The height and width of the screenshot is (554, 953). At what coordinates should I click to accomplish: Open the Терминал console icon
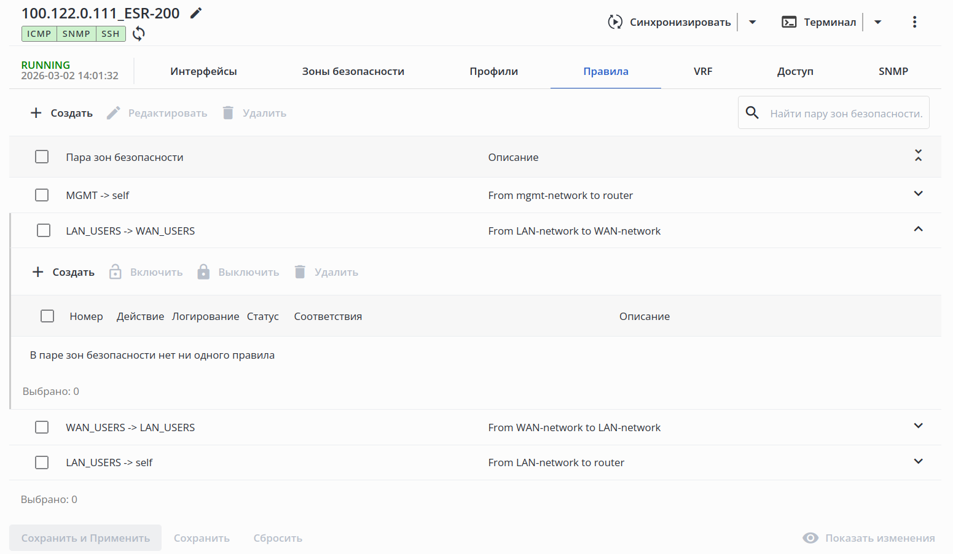pos(789,22)
